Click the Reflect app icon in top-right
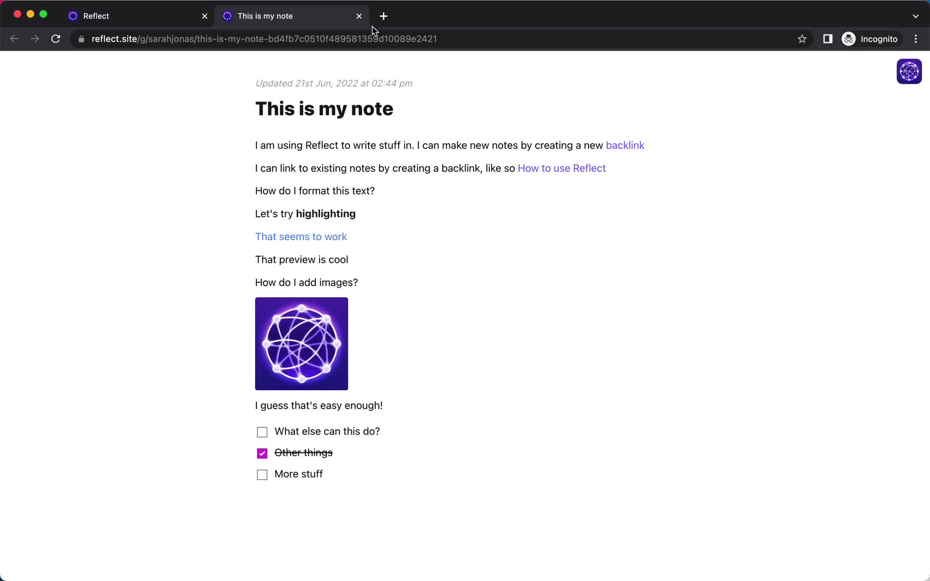Screen dimensions: 930x581 click(909, 72)
